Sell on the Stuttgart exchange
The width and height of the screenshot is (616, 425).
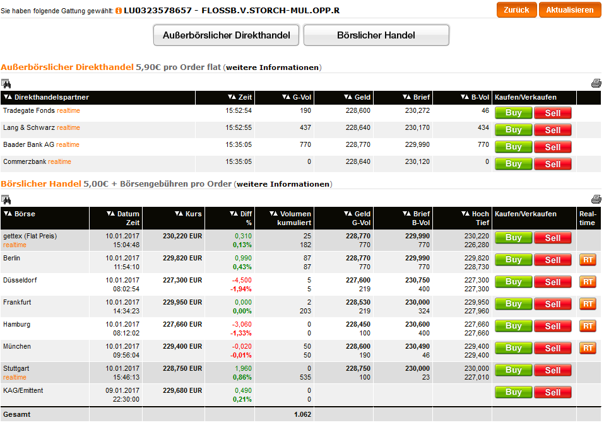[552, 370]
